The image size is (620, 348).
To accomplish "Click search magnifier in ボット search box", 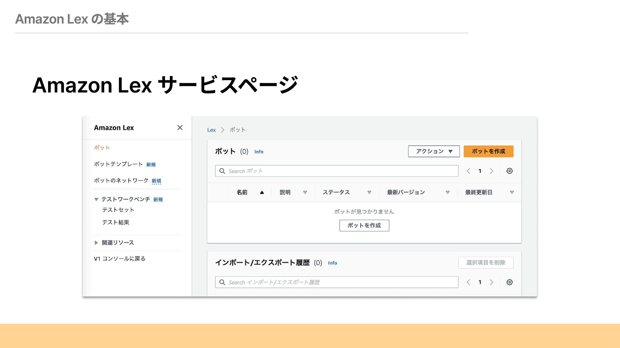I will [222, 171].
